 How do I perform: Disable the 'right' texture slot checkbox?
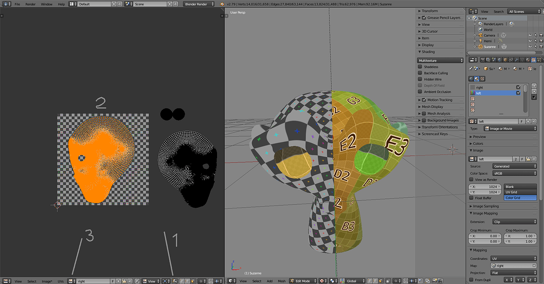tap(518, 87)
